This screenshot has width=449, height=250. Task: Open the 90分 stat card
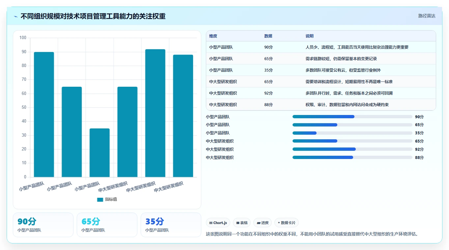43,225
